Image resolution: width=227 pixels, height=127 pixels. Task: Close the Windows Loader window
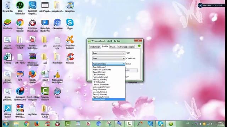pyautogui.click(x=138, y=41)
